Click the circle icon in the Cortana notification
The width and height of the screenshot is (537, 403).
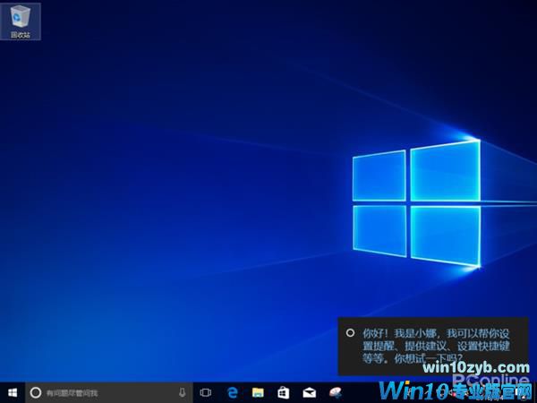pyautogui.click(x=350, y=333)
